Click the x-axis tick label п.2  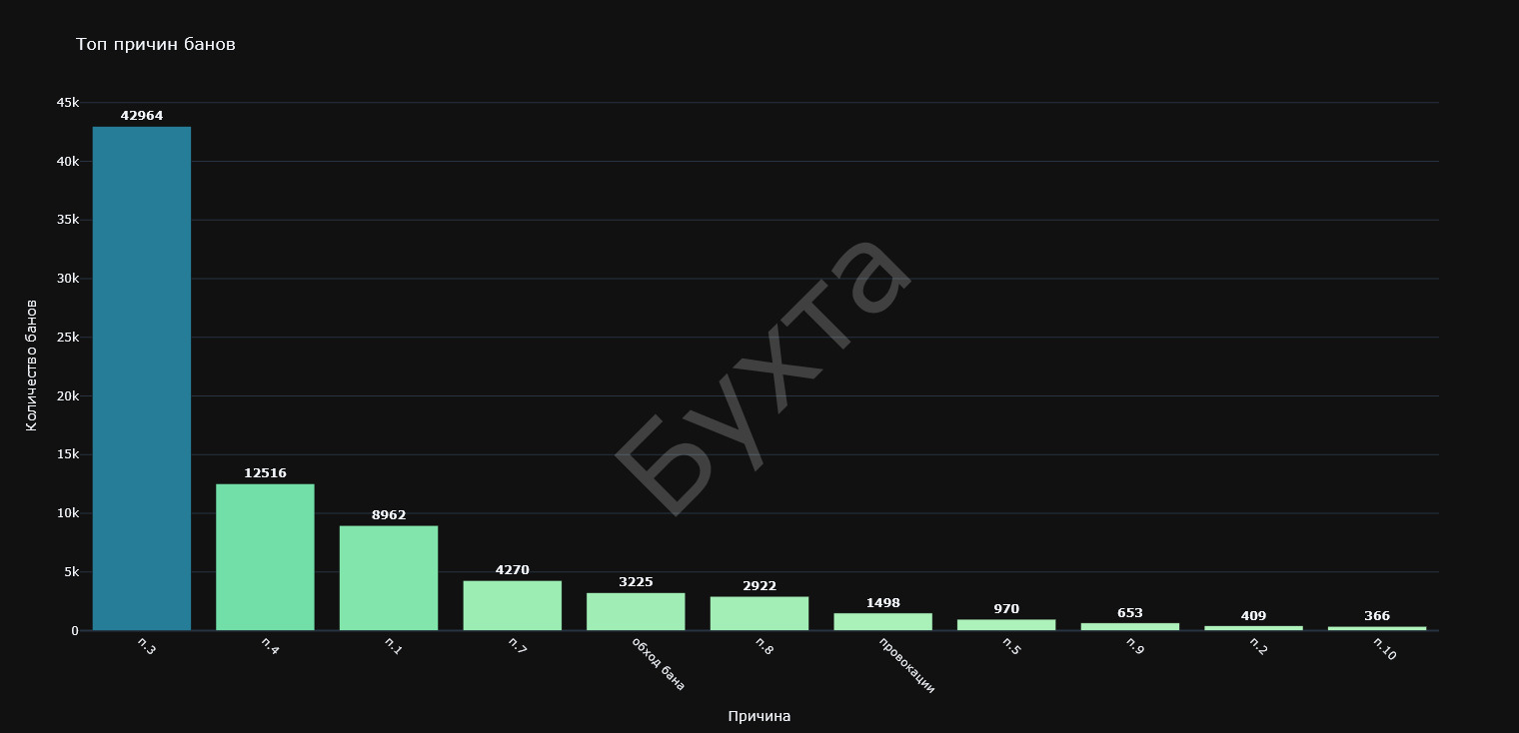point(1258,645)
